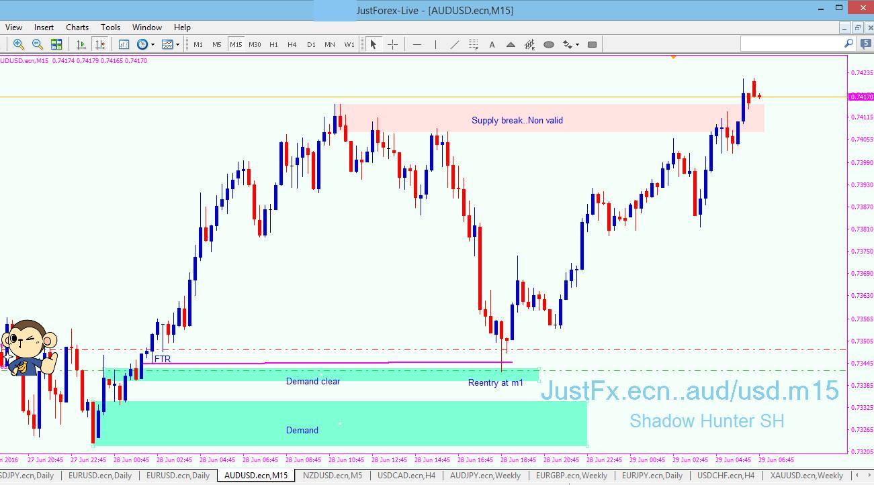874x485 pixels.
Task: Open the chart Templates dropdown
Action: pos(179,44)
